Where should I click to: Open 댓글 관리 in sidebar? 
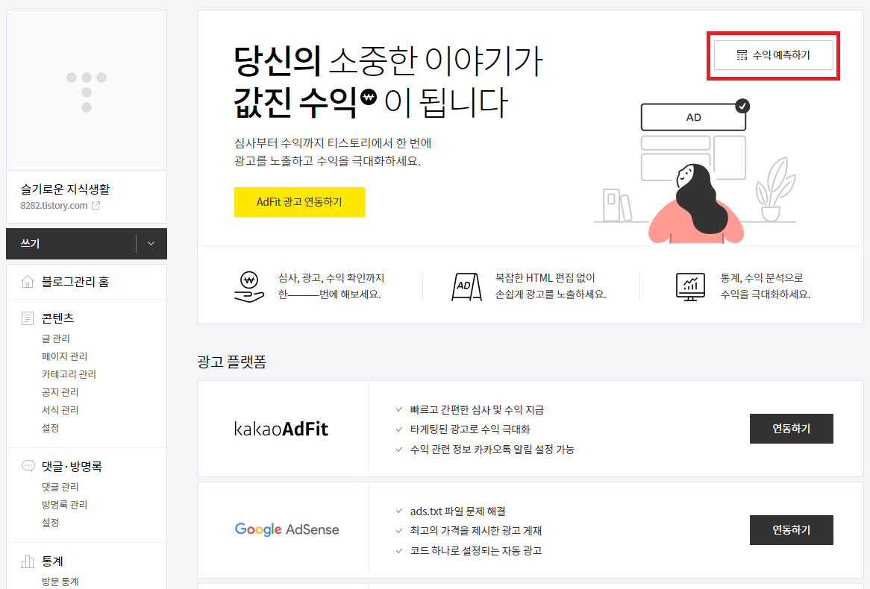pyautogui.click(x=60, y=487)
